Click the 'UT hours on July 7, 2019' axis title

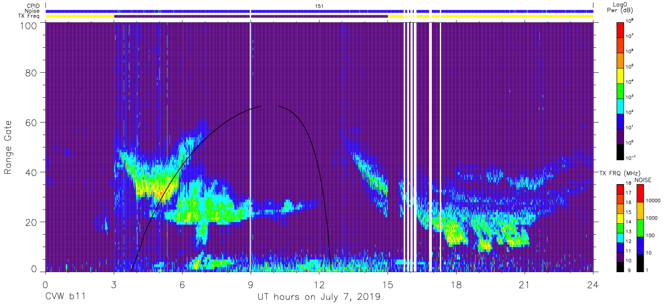point(319,297)
